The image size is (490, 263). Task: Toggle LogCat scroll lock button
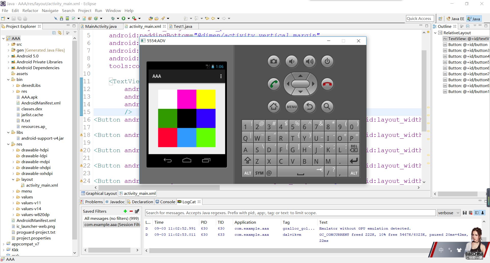(x=483, y=213)
